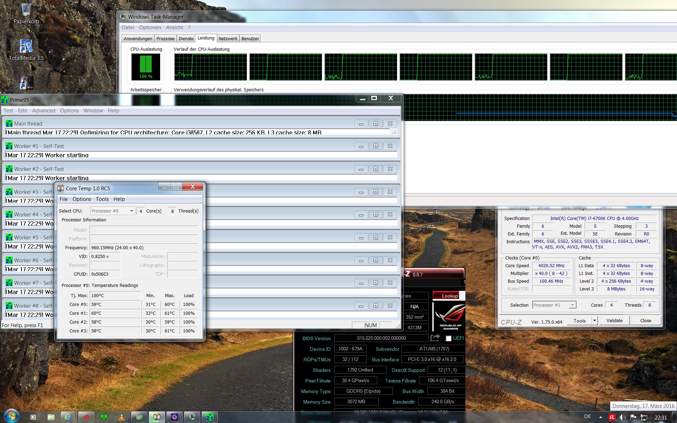Click the Core Temp Frequency field

[x=144, y=247]
